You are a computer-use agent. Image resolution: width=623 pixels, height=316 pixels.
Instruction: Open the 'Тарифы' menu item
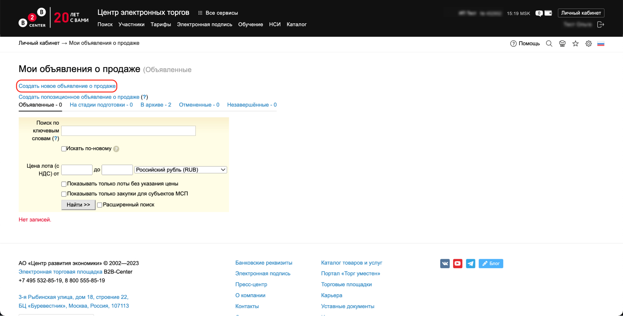(161, 24)
